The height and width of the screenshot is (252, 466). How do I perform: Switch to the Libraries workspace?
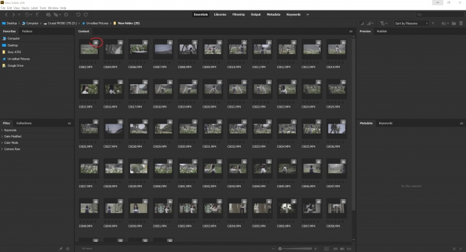220,14
